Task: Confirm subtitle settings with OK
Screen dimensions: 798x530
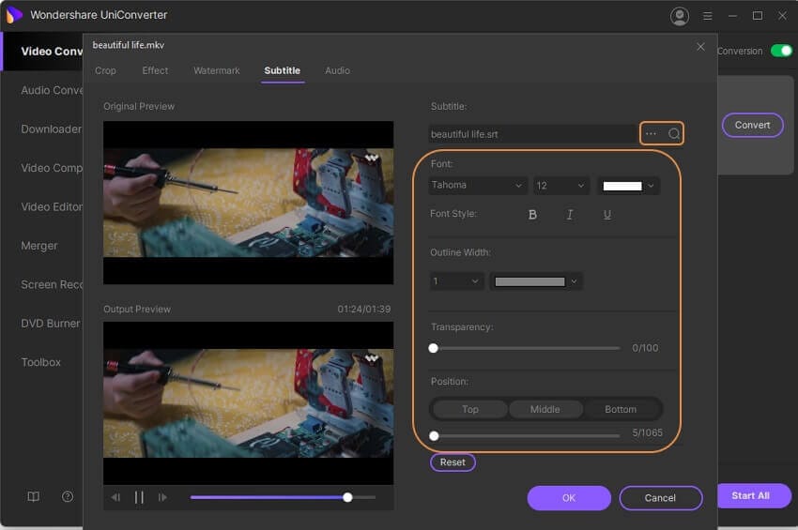Action: pyautogui.click(x=569, y=498)
